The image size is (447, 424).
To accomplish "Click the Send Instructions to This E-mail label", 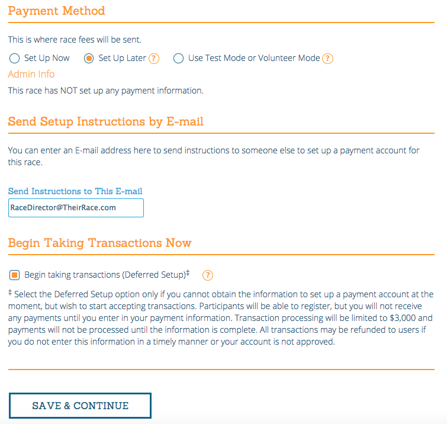I will pos(75,191).
